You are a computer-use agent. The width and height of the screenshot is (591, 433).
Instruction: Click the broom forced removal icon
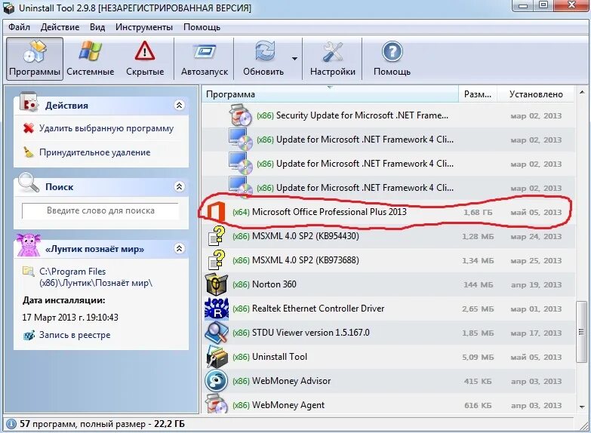tap(29, 152)
